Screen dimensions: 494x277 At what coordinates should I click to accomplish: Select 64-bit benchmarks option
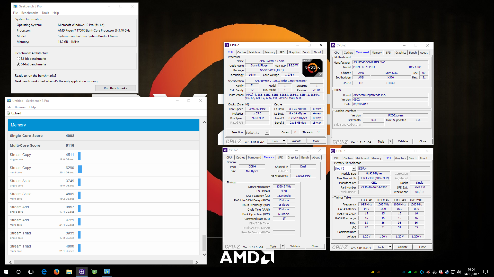tap(18, 64)
